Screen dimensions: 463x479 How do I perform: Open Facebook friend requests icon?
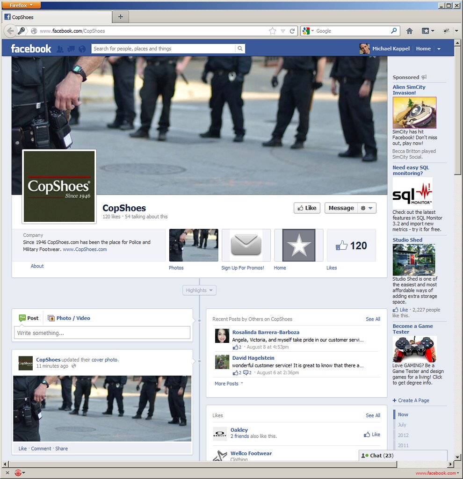point(60,49)
